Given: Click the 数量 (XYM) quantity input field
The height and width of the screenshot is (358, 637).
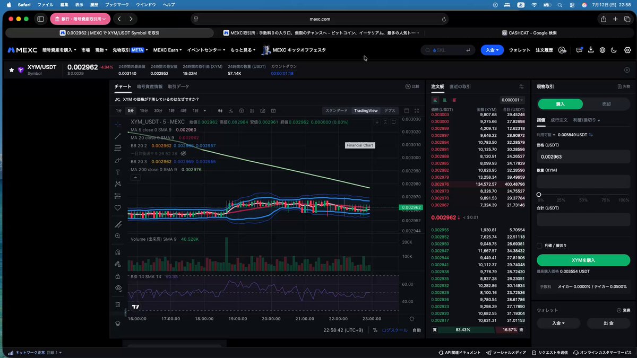Looking at the screenshot, I should click(583, 181).
